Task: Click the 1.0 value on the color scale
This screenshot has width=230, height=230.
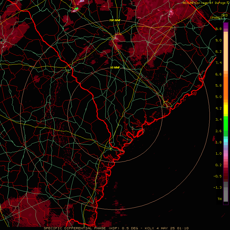Action: (x=218, y=154)
